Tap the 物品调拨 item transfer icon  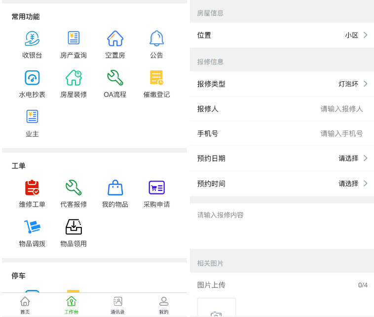pyautogui.click(x=32, y=227)
